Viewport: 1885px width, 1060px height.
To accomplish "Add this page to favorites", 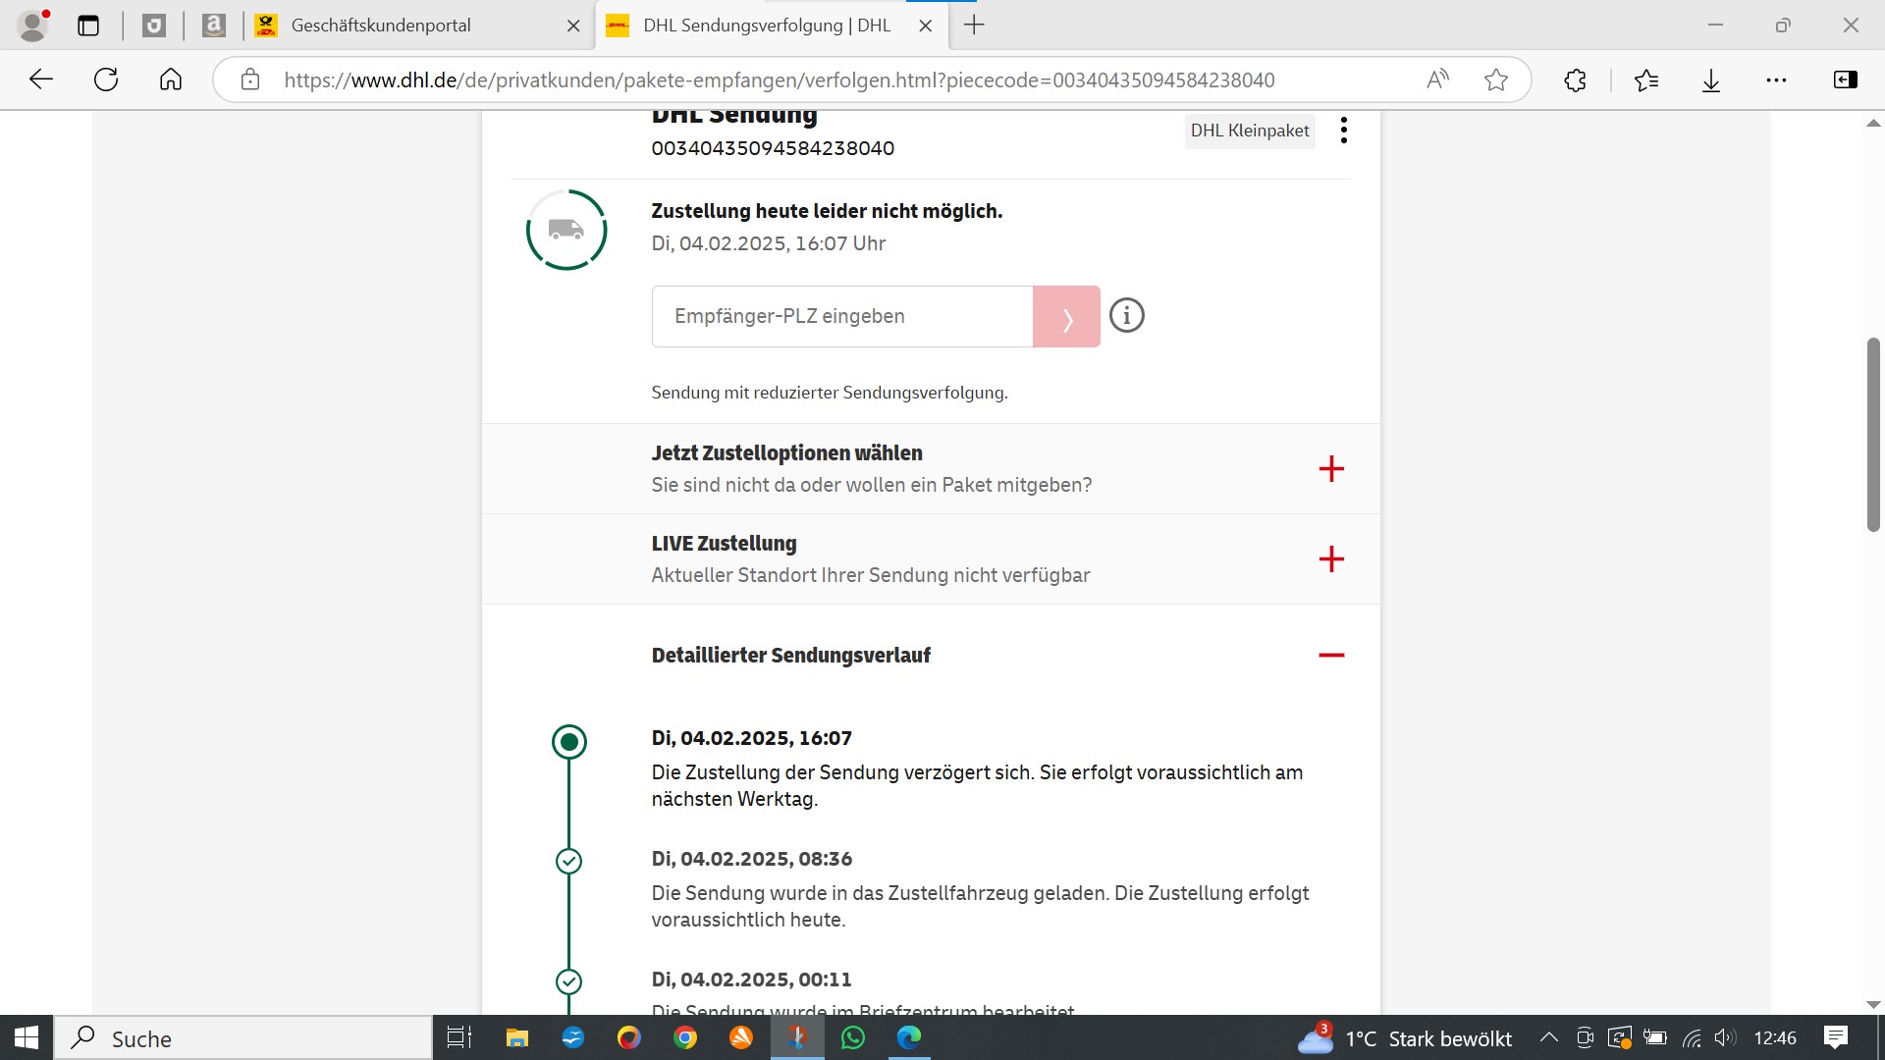I will pos(1496,79).
